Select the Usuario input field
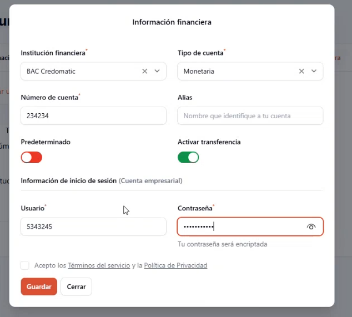Screen dimensions: 352x317 93,227
